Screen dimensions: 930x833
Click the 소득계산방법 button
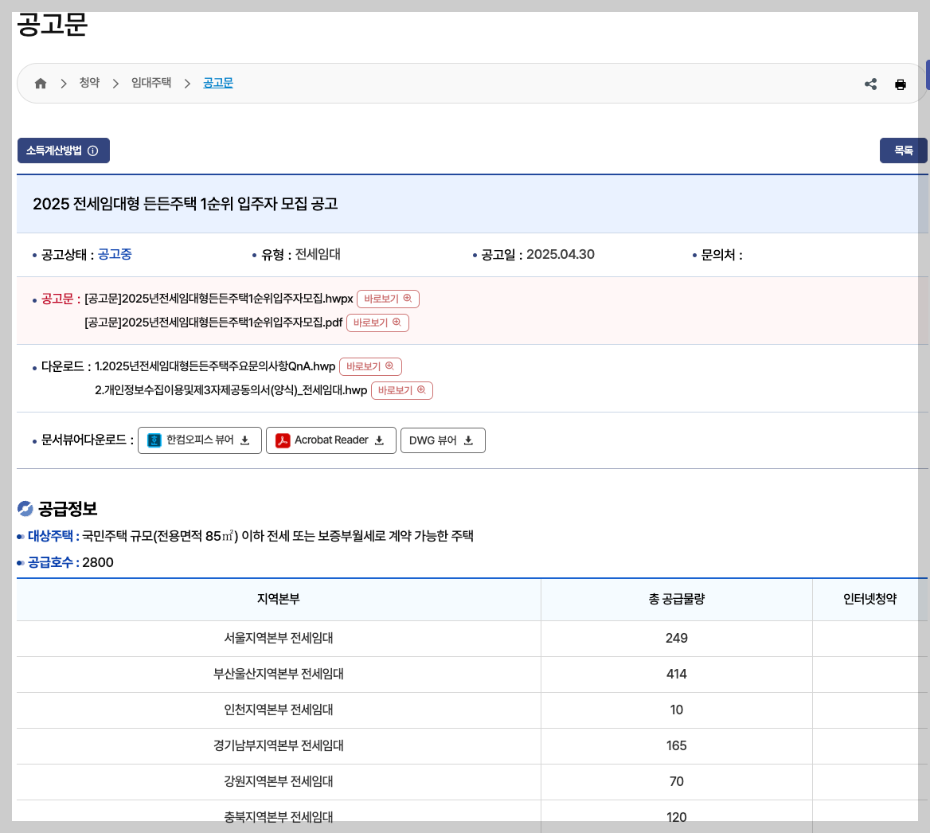click(x=57, y=151)
